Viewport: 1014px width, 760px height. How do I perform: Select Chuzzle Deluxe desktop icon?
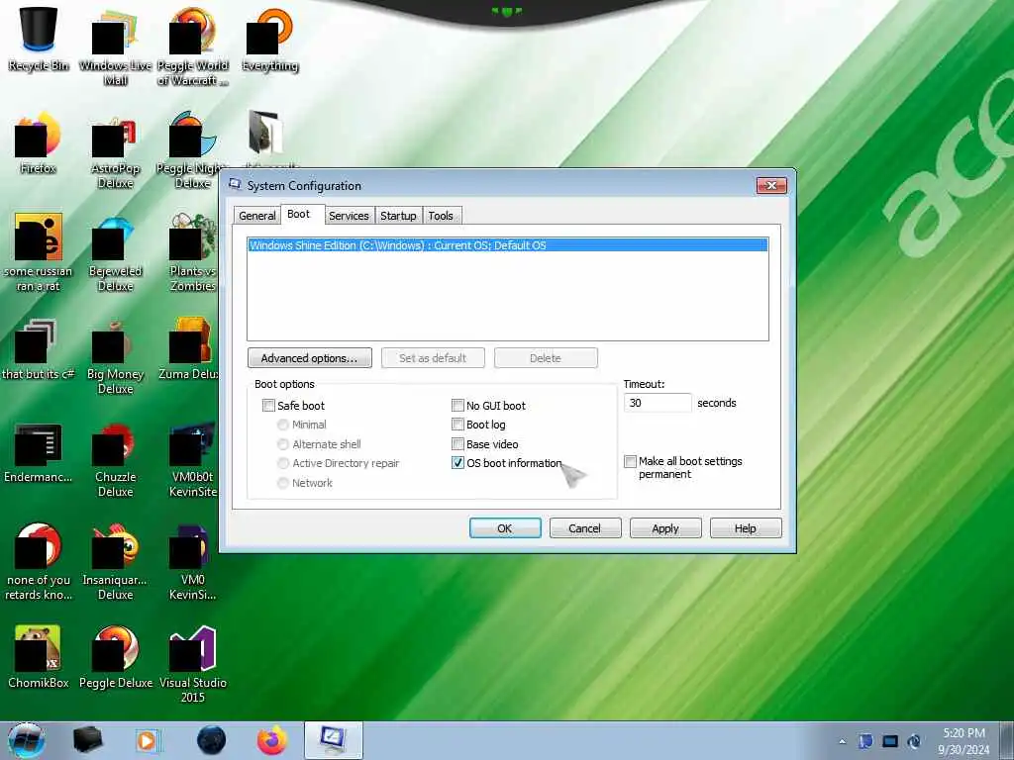point(115,459)
